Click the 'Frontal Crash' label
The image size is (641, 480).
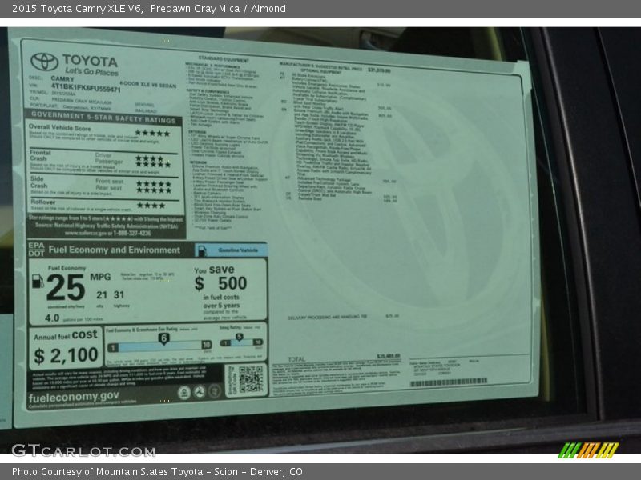point(40,155)
